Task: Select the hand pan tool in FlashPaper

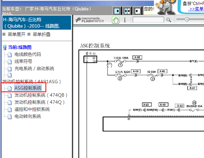Action: click(116, 20)
